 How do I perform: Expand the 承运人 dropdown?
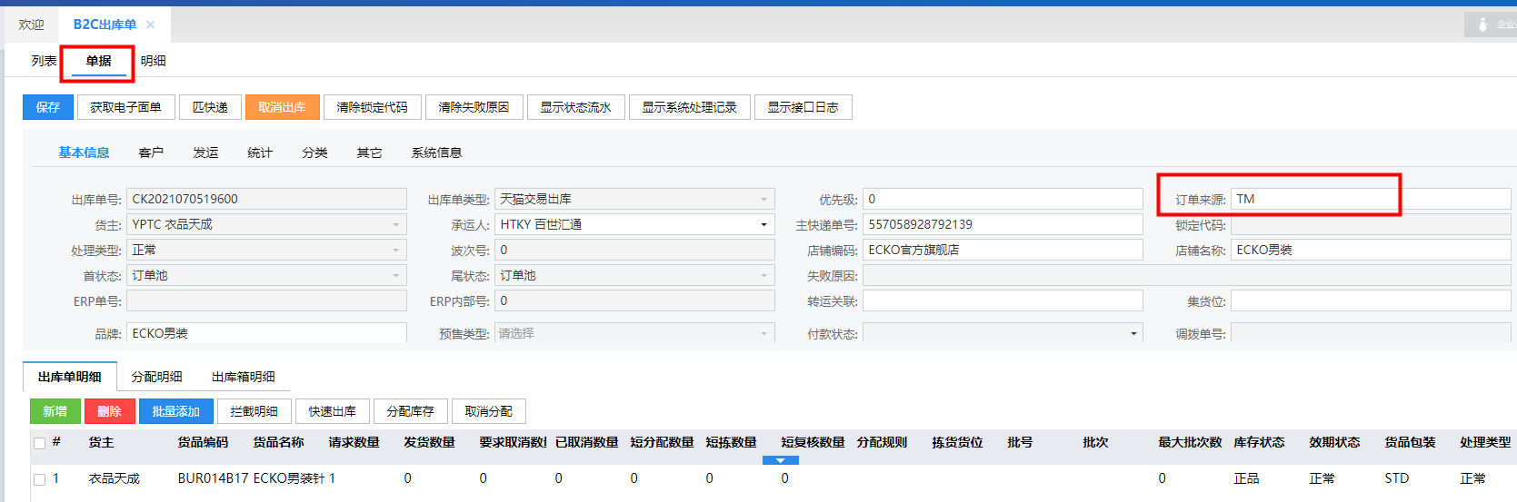click(763, 224)
